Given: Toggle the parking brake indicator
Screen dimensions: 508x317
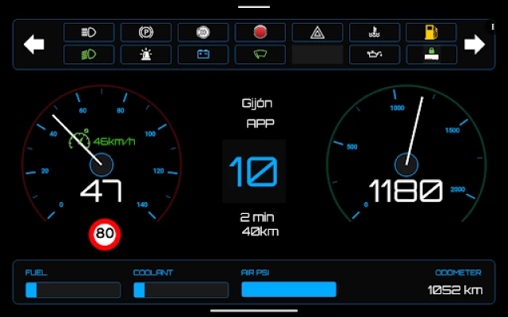Looking at the screenshot, I should [x=145, y=32].
